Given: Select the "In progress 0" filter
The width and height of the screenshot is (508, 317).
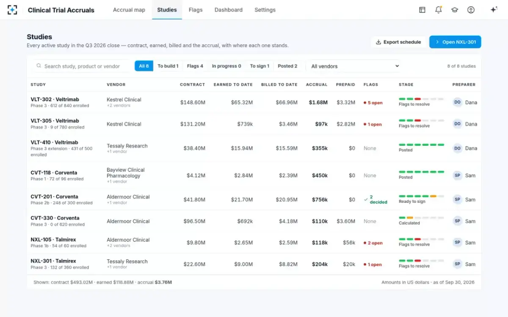Looking at the screenshot, I should pyautogui.click(x=226, y=66).
